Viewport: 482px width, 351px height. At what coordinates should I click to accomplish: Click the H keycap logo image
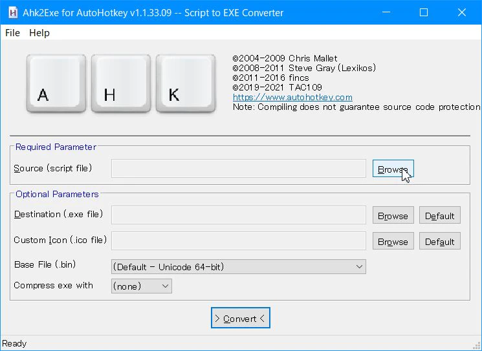point(121,83)
